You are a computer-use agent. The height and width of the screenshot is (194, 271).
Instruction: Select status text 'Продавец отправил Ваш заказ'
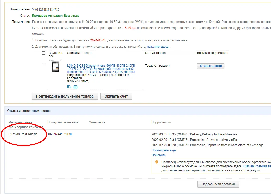click(55, 16)
